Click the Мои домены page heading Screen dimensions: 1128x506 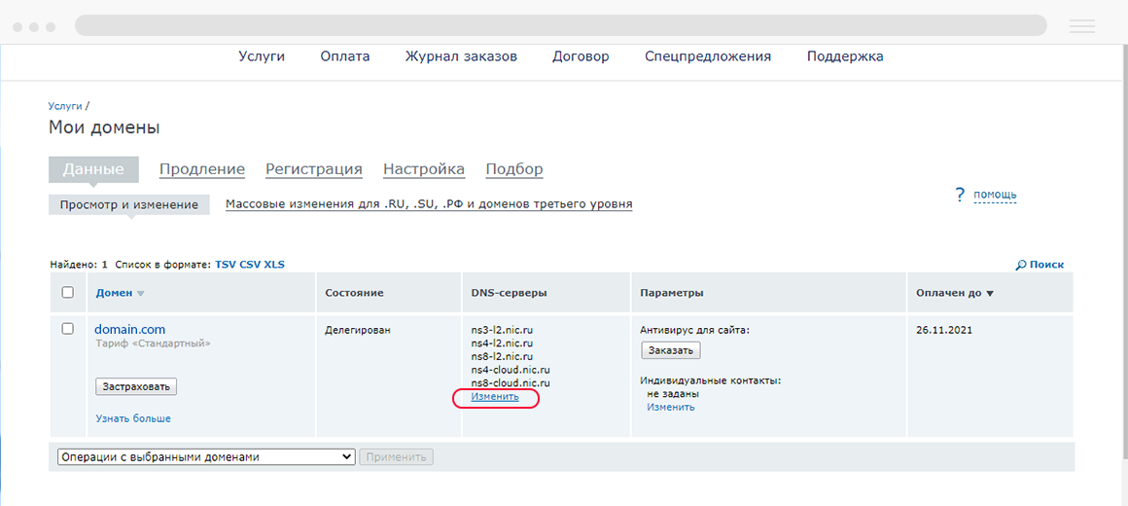104,128
